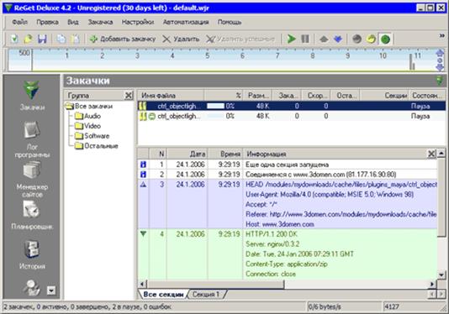Sort downloads by the Скор. column
Image resolution: width=449 pixels, height=314 pixels.
click(x=315, y=95)
